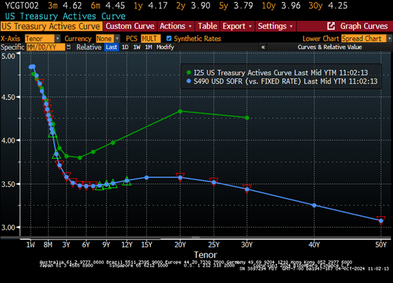Open the Custom Curve tab
This screenshot has width=393, height=283.
tap(130, 26)
